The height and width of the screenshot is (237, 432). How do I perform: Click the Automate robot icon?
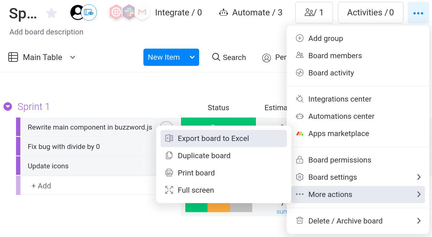coord(223,13)
